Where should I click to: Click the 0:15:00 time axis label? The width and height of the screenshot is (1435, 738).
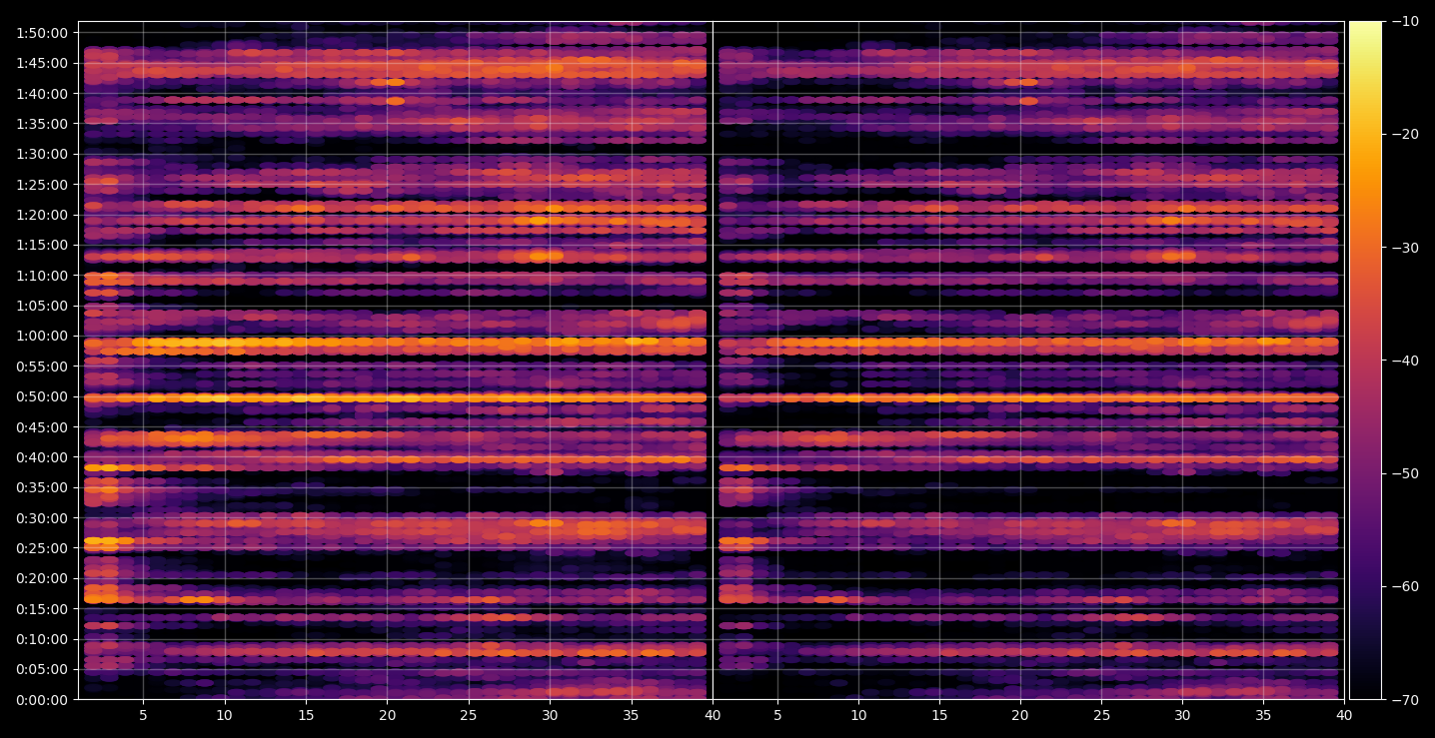pyautogui.click(x=42, y=608)
